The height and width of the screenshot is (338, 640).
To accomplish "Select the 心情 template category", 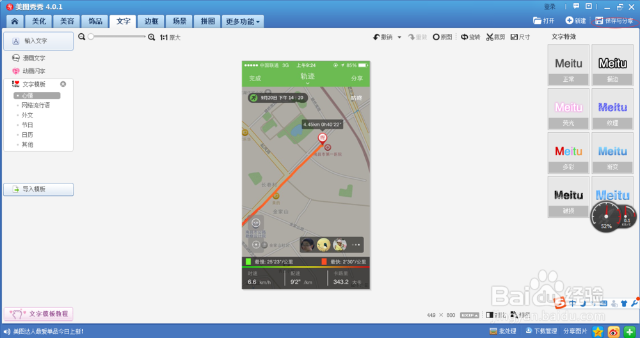I will coord(36,95).
